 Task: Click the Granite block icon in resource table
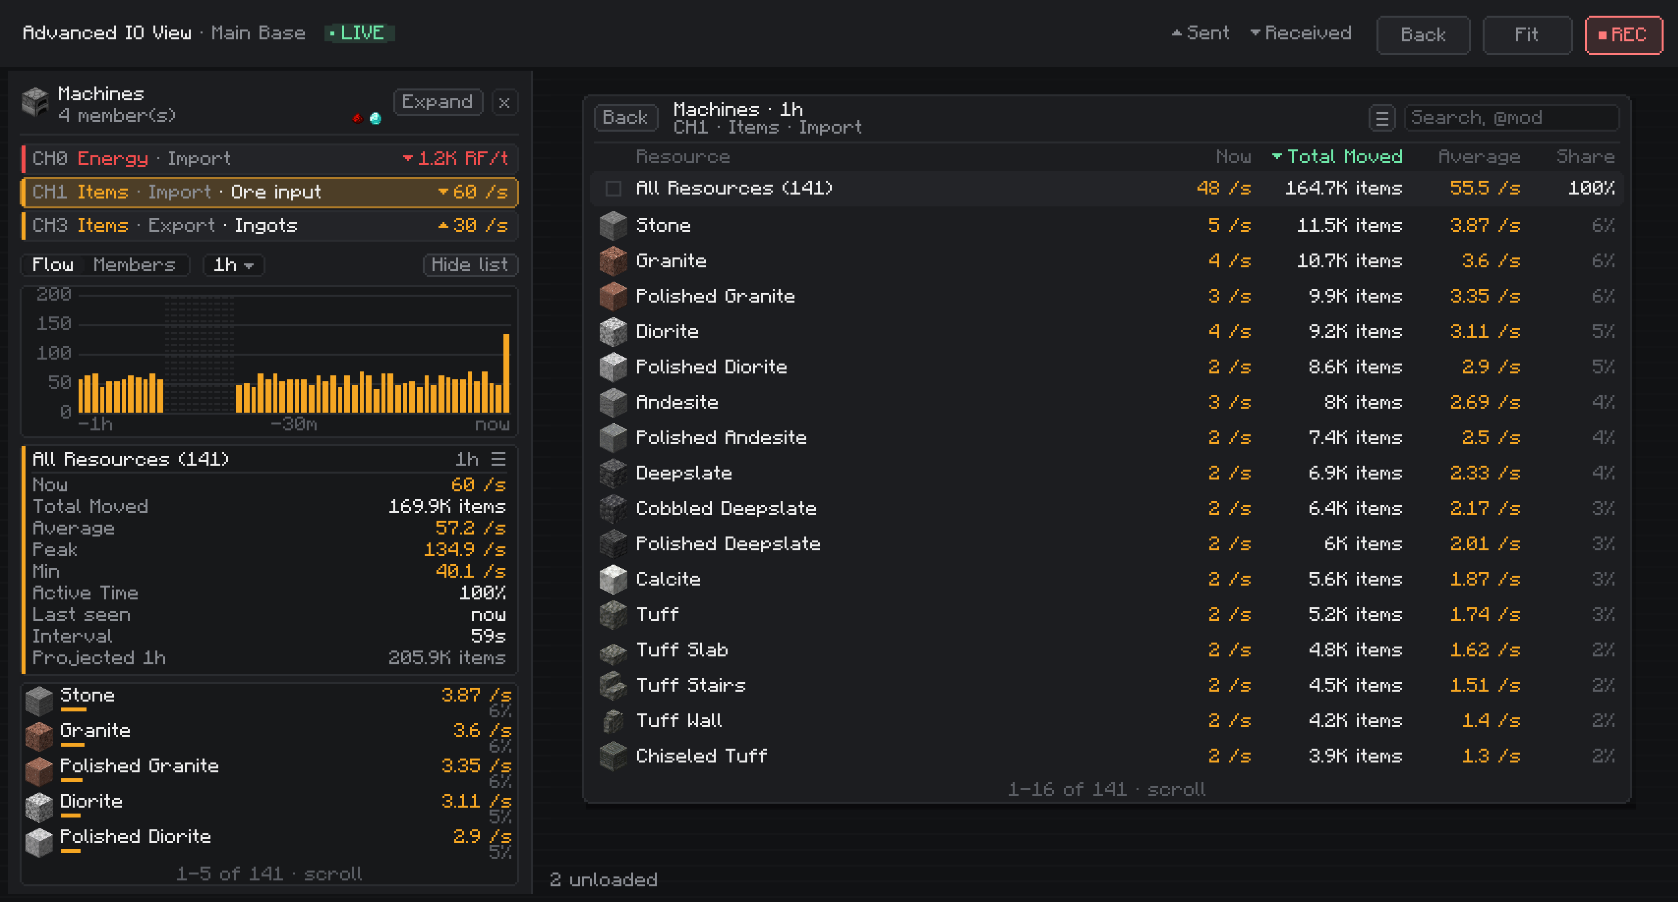(x=614, y=261)
